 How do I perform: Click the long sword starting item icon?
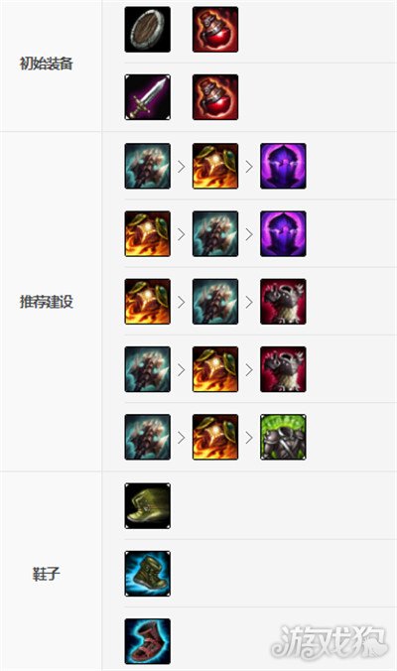pos(147,97)
